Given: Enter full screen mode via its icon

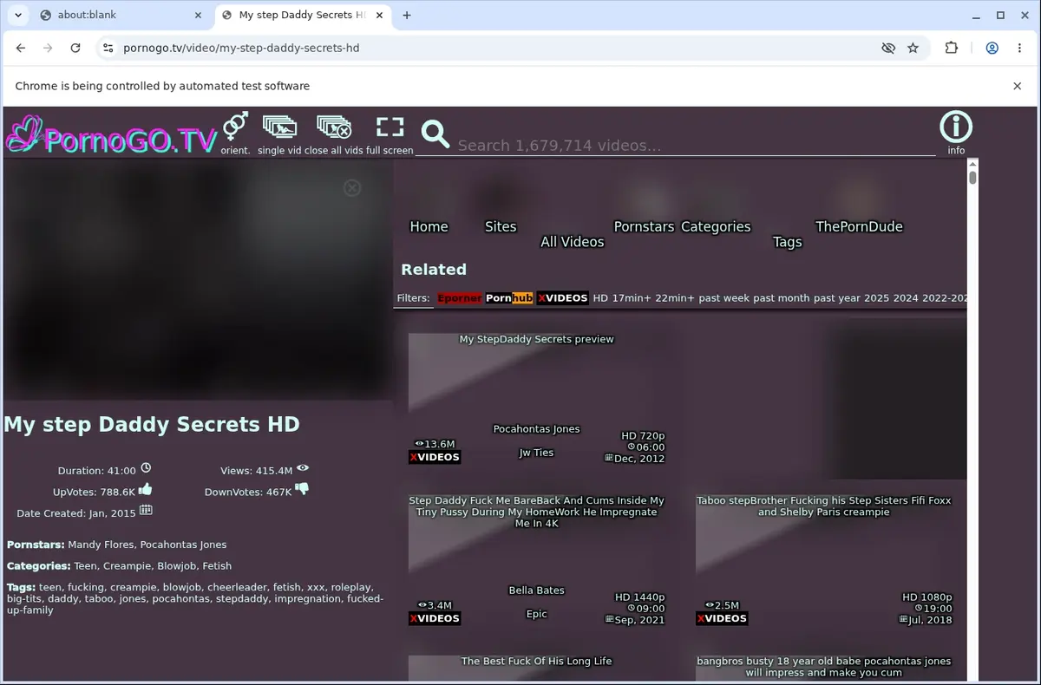Looking at the screenshot, I should click(390, 127).
